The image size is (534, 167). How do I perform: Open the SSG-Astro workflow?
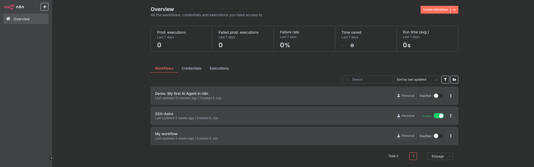164,114
